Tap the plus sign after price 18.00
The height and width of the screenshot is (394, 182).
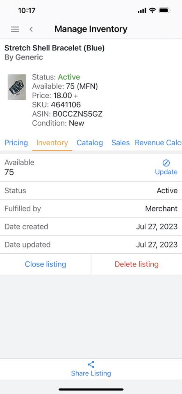pyautogui.click(x=76, y=96)
